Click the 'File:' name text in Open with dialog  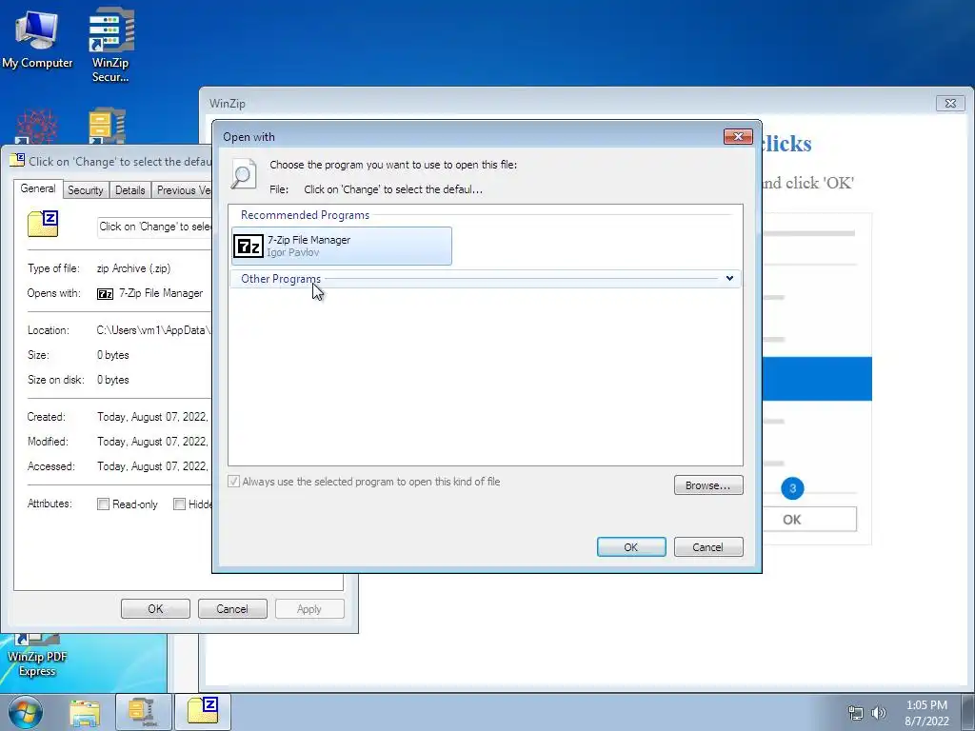[393, 189]
